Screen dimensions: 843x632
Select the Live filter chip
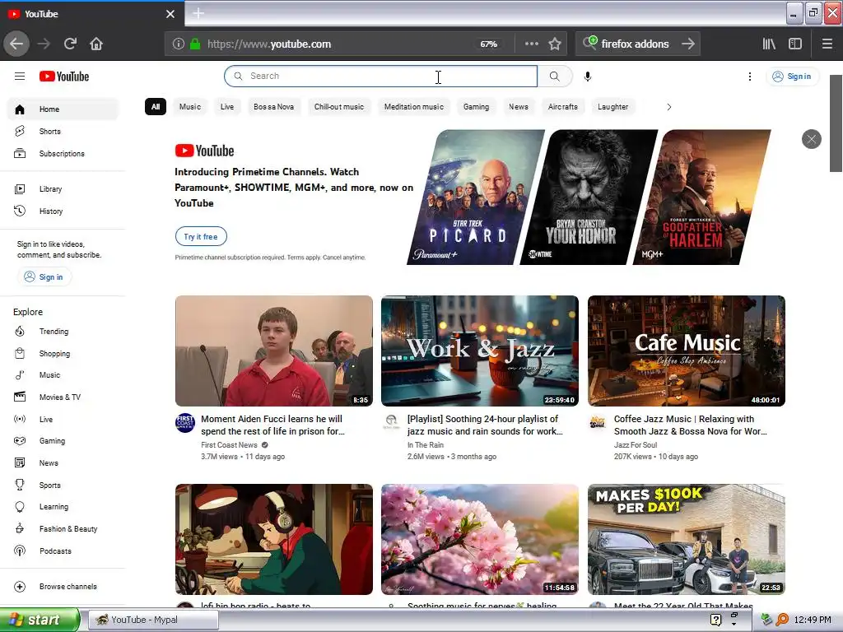pos(227,107)
